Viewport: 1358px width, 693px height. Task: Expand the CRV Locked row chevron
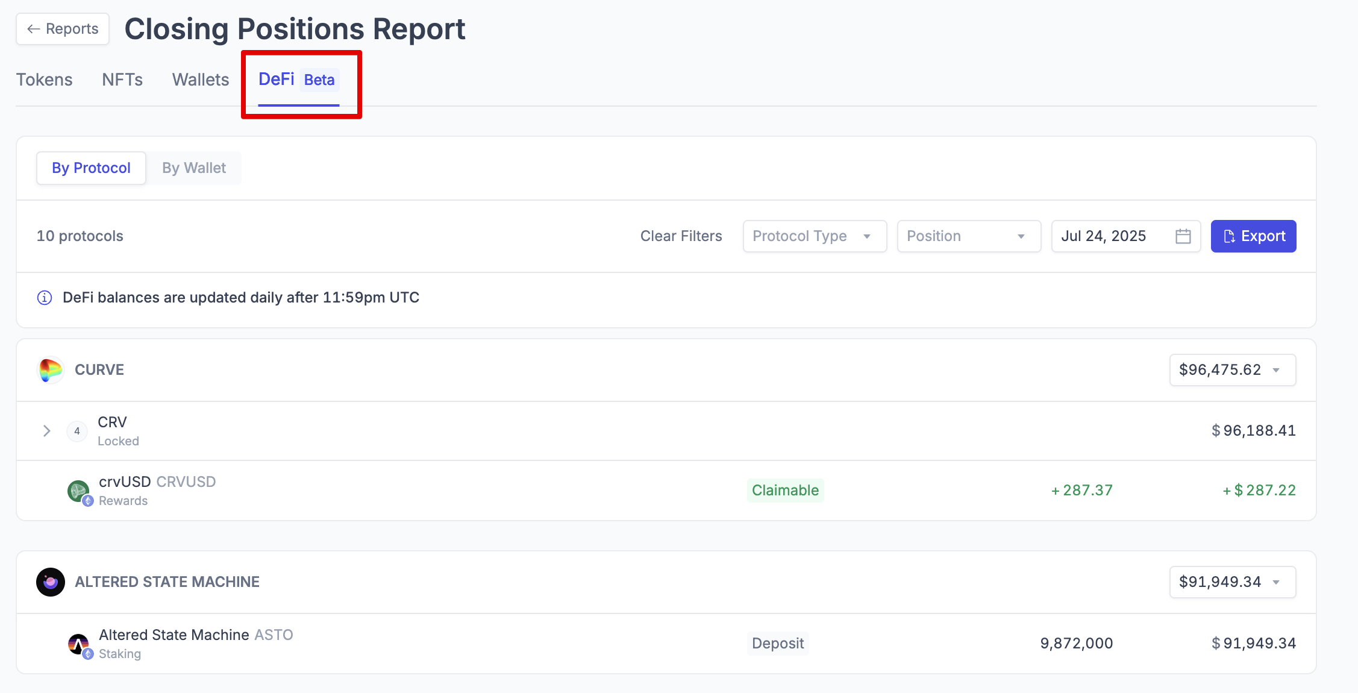pyautogui.click(x=46, y=431)
